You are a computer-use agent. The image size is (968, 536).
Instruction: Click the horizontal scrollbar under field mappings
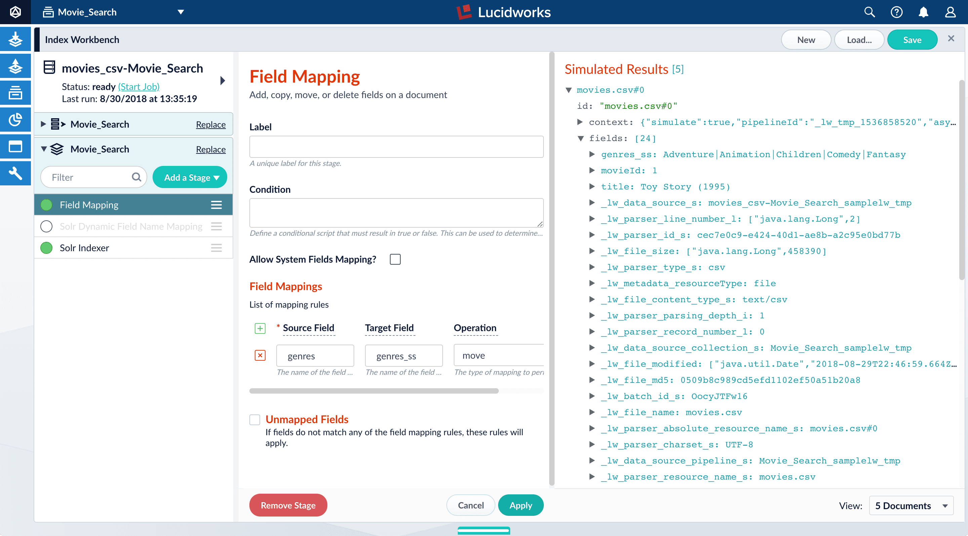[374, 391]
